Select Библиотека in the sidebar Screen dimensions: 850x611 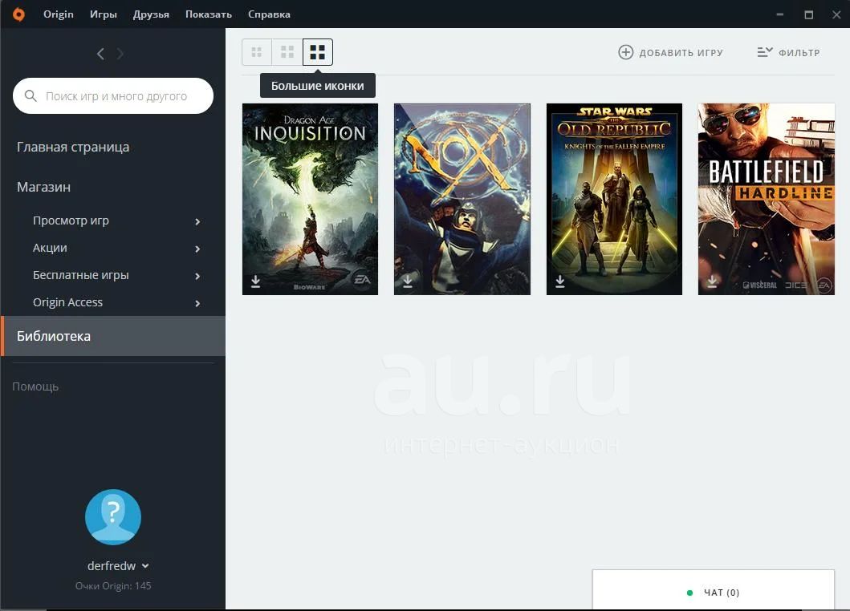pyautogui.click(x=112, y=336)
